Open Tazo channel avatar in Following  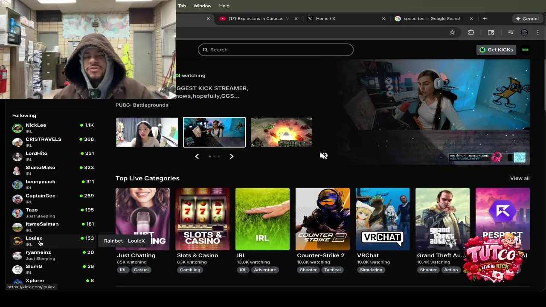coord(17,213)
